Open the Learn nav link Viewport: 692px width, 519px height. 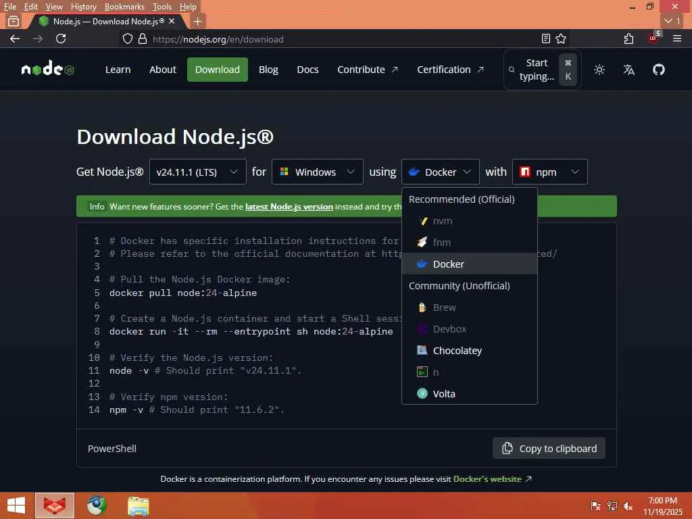click(x=118, y=70)
